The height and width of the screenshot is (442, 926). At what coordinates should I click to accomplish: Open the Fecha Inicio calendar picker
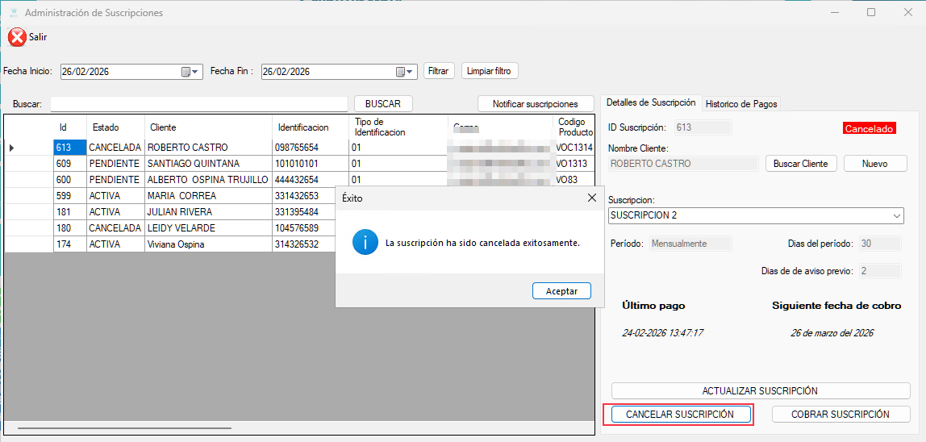[x=186, y=72]
